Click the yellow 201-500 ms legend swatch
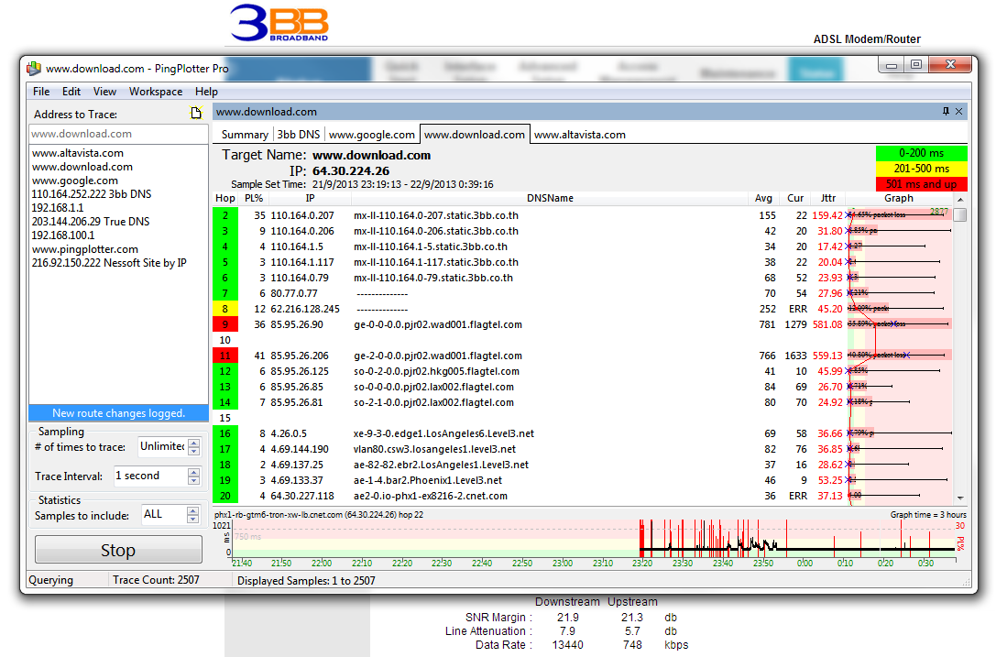The width and height of the screenshot is (1007, 657). (922, 169)
